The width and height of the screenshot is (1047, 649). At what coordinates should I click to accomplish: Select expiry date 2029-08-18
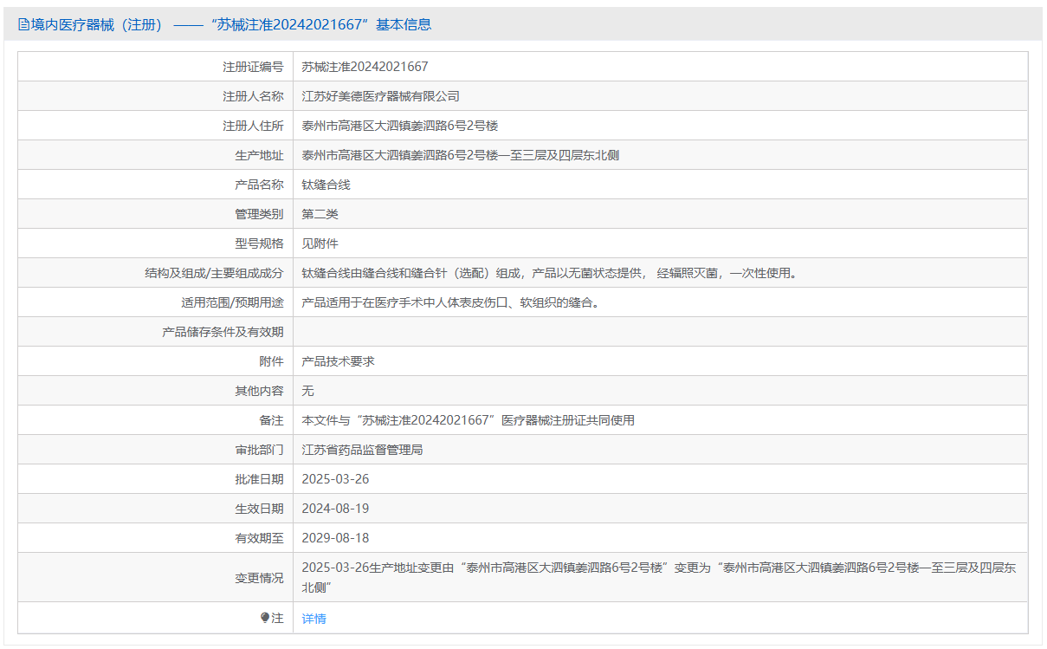pyautogui.click(x=335, y=538)
